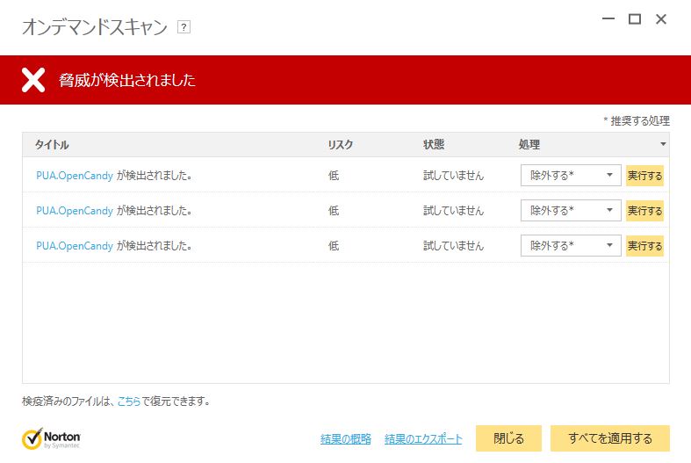The width and height of the screenshot is (691, 463).
Task: Select 試していません status in third row
Action: [453, 246]
